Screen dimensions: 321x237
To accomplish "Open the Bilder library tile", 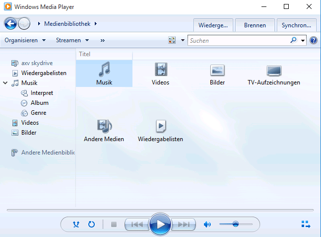I will point(217,74).
